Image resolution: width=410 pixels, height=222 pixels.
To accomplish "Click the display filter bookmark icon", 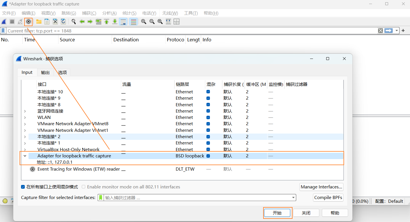I will (3, 31).
